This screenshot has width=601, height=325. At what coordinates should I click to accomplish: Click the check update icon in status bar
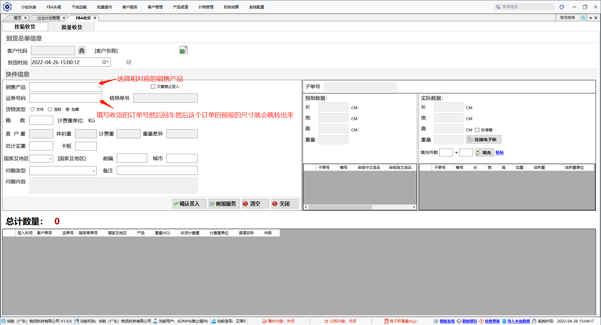pyautogui.click(x=481, y=321)
